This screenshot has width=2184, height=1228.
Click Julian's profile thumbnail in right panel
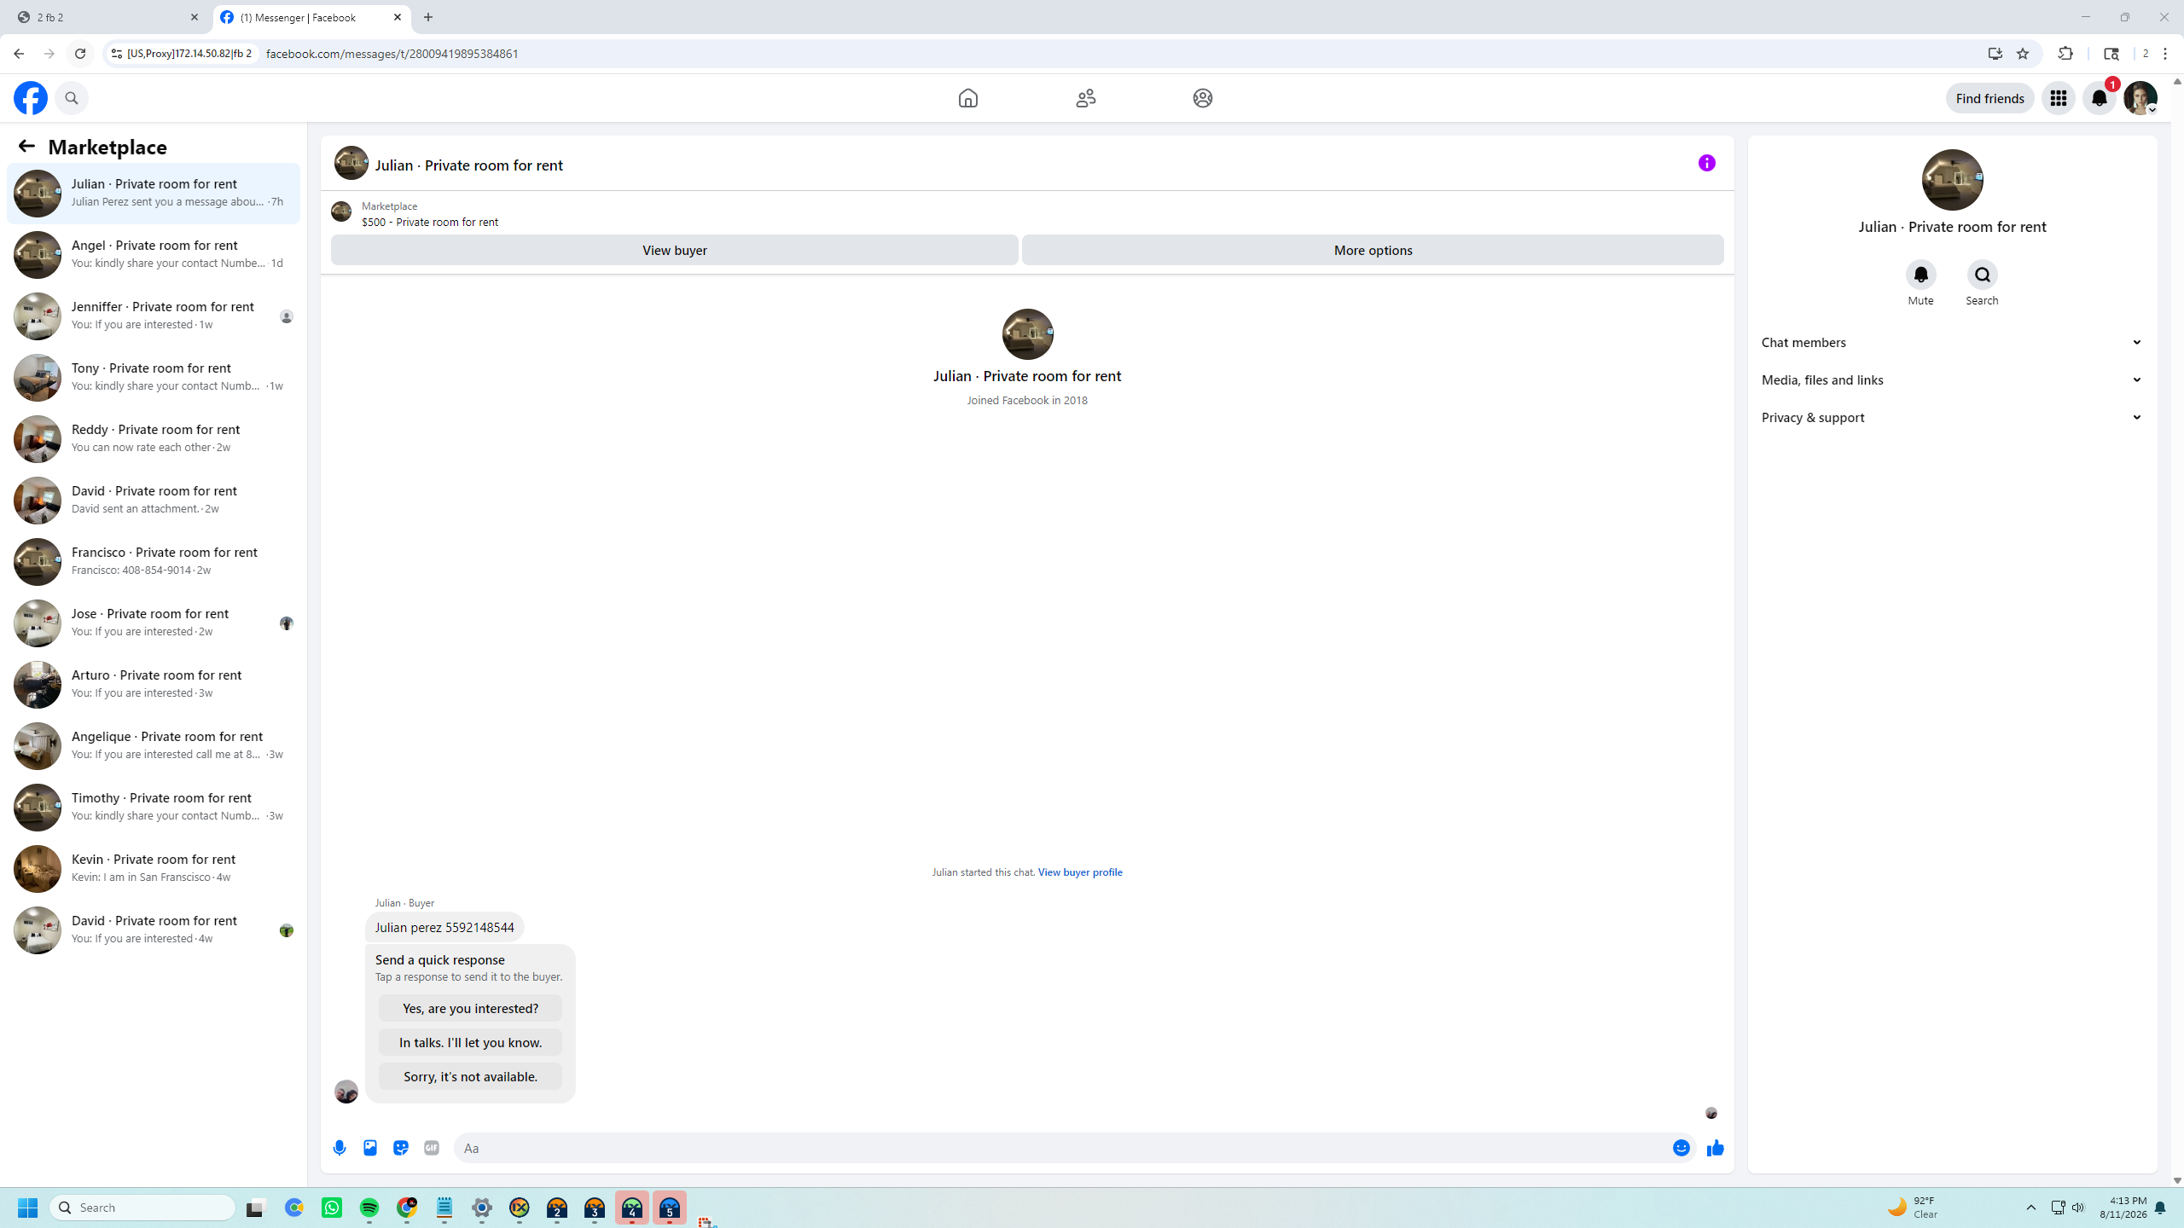pos(1952,180)
